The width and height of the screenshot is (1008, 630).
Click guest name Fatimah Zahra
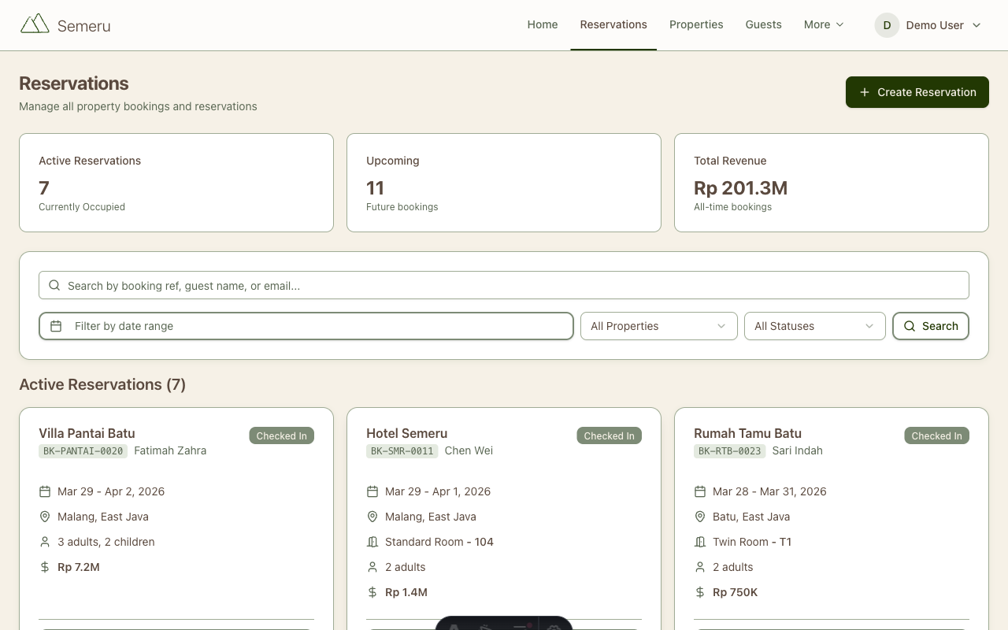point(170,450)
